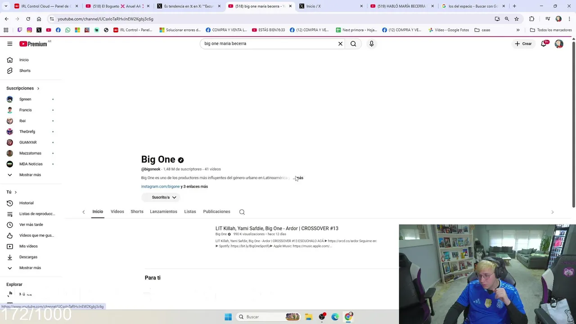This screenshot has width=576, height=324.
Task: Open the YouTube account avatar menu
Action: click(x=559, y=44)
